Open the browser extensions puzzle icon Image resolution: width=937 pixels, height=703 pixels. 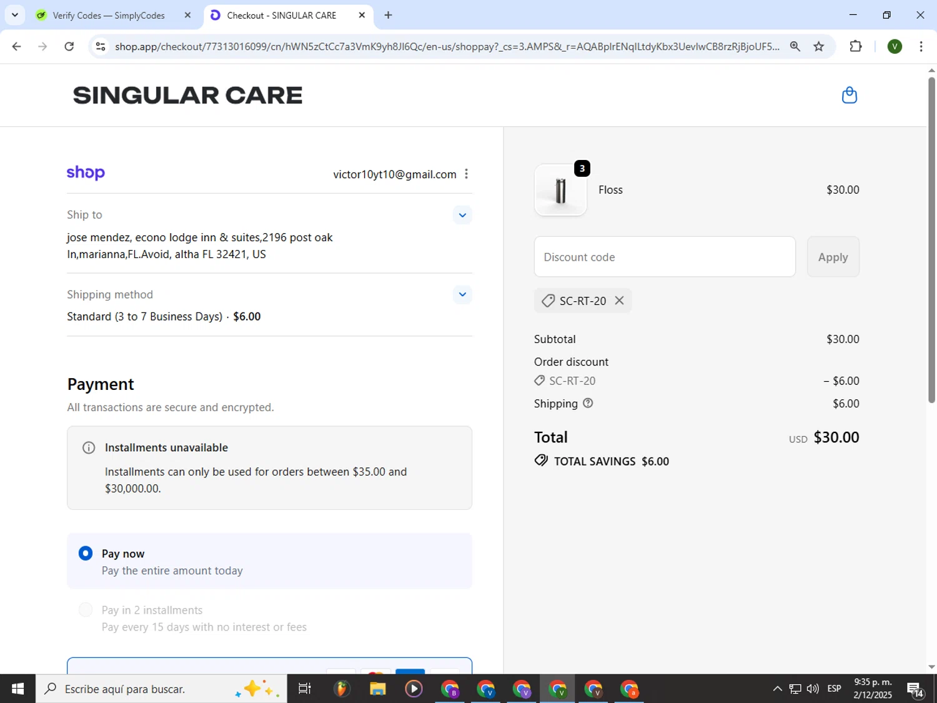click(856, 46)
